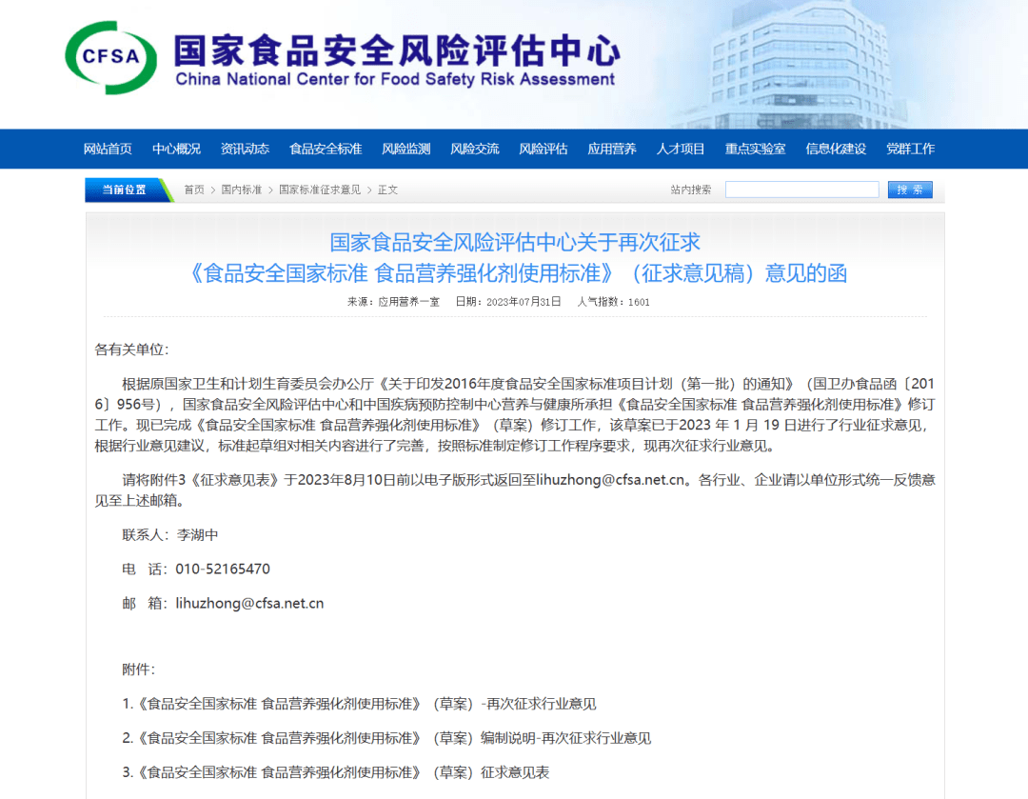Click 首页 breadcrumb link
The width and height of the screenshot is (1028, 799).
194,190
